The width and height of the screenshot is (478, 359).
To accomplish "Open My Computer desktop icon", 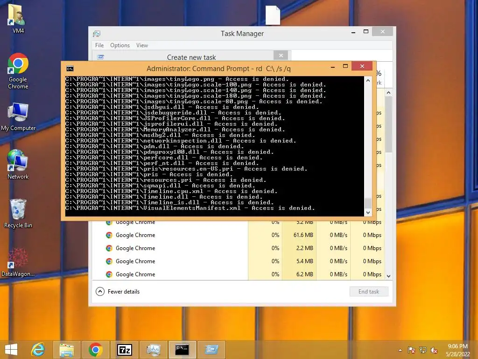I will tap(18, 116).
